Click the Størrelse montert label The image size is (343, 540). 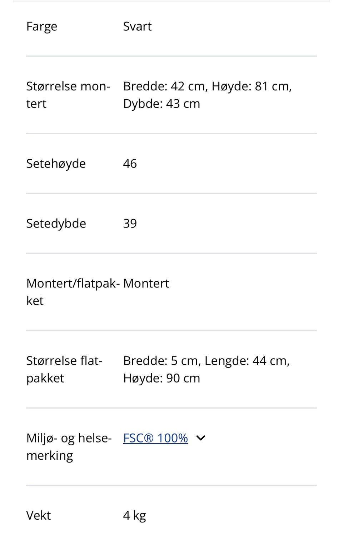coord(68,95)
